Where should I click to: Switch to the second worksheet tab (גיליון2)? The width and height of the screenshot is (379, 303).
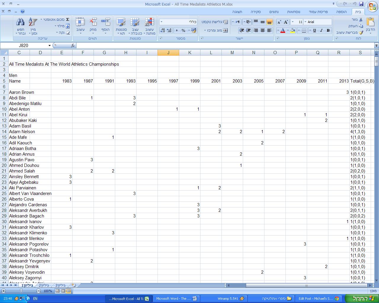(44, 286)
